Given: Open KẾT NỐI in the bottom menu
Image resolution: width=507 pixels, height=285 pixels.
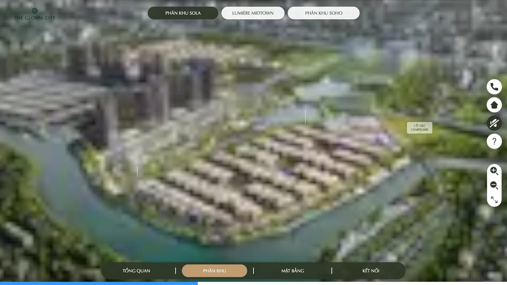Looking at the screenshot, I should pos(371,271).
